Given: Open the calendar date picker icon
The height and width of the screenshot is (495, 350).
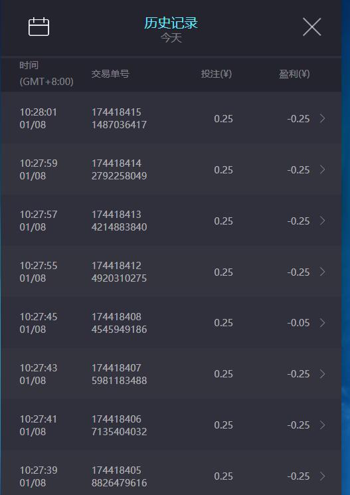Looking at the screenshot, I should [x=39, y=27].
